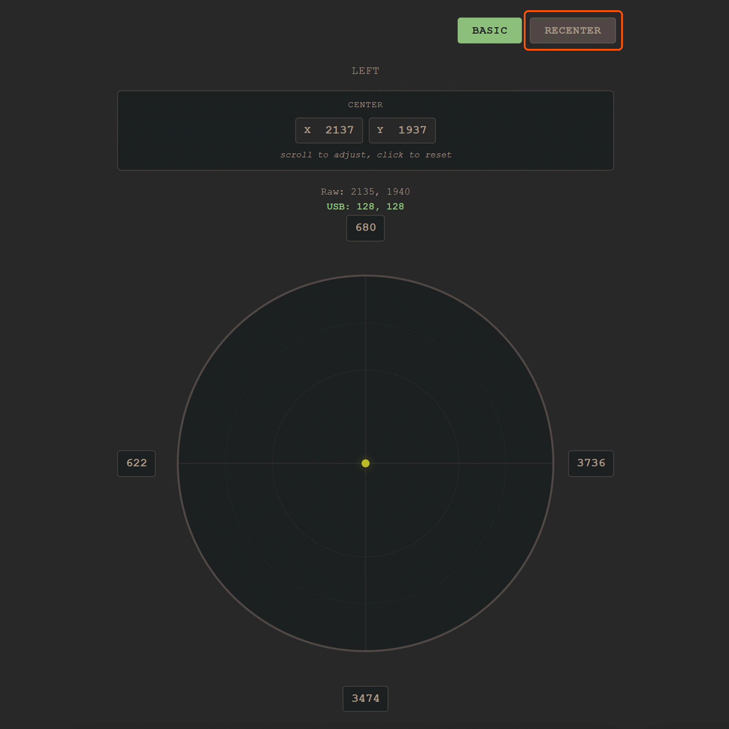
Task: Click the left range value 622
Action: pyautogui.click(x=136, y=463)
